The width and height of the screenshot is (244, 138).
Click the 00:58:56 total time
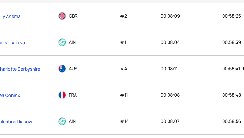pos(232,121)
